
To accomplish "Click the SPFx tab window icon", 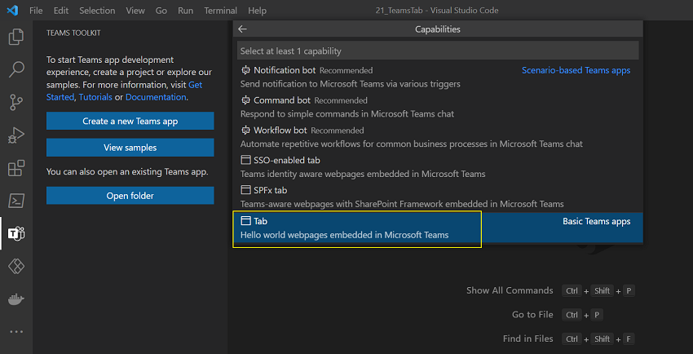I will pyautogui.click(x=245, y=190).
